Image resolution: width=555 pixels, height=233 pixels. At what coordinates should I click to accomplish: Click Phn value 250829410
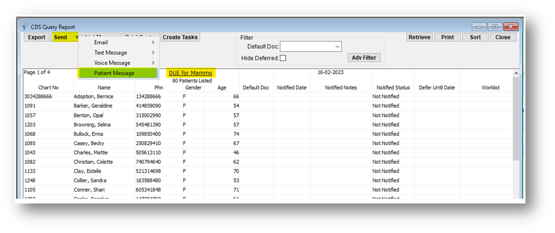click(x=148, y=143)
